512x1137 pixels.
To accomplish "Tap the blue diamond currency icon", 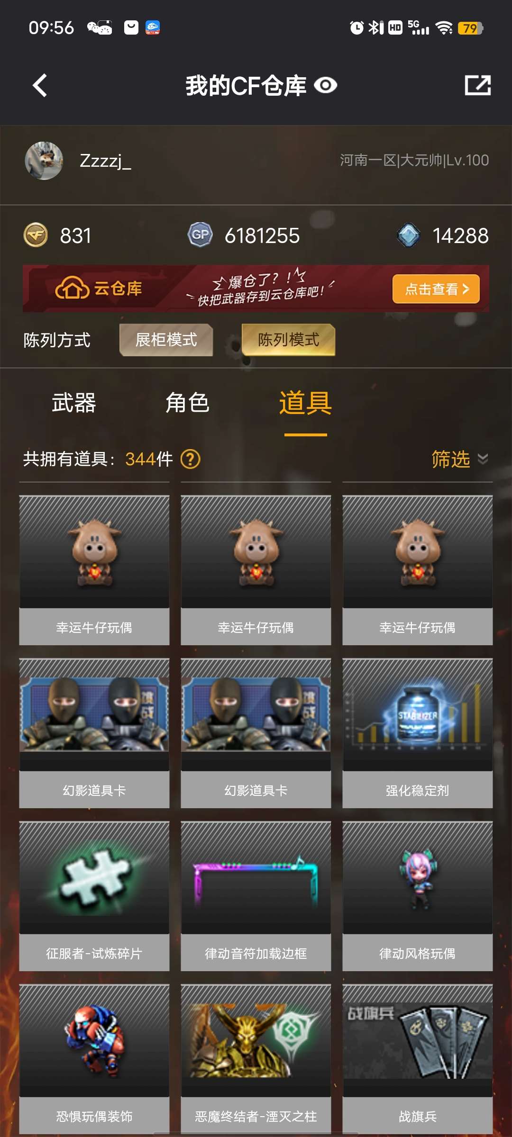I will (x=408, y=235).
